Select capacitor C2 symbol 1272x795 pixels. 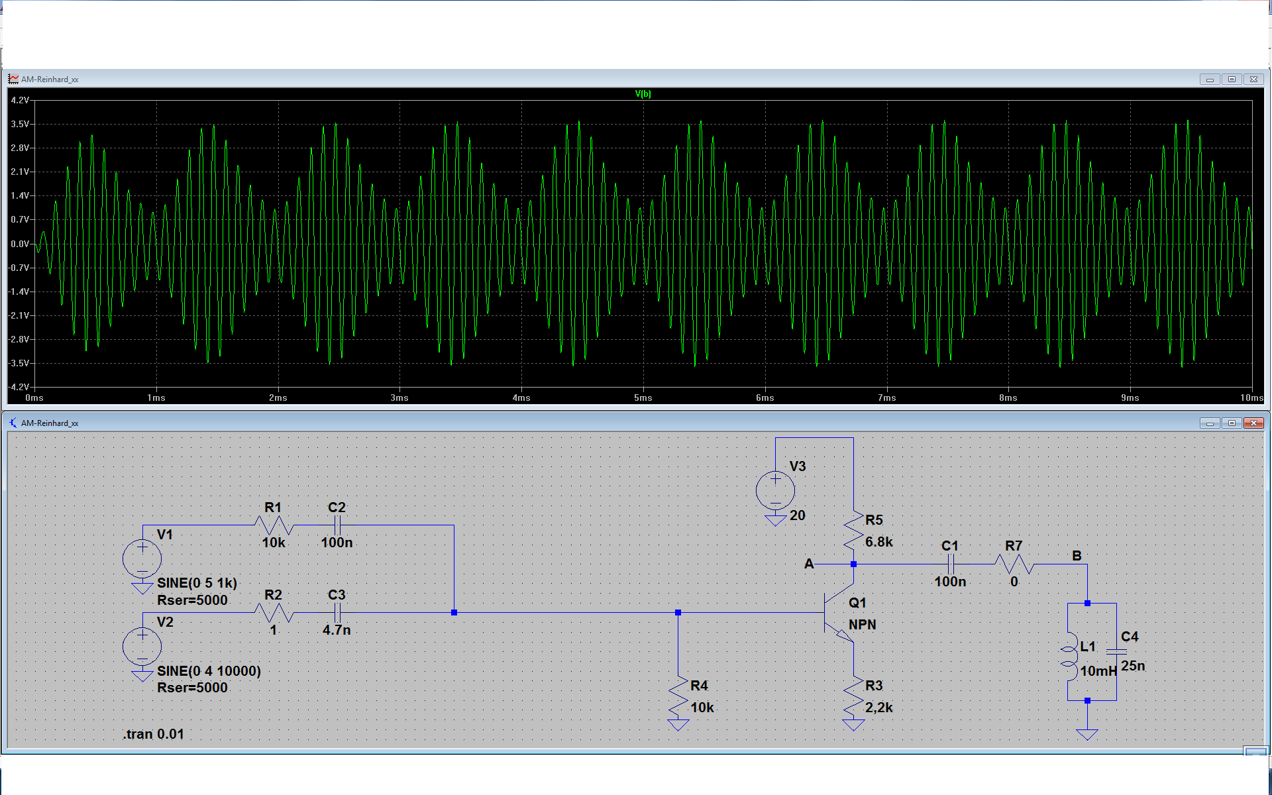tap(337, 525)
